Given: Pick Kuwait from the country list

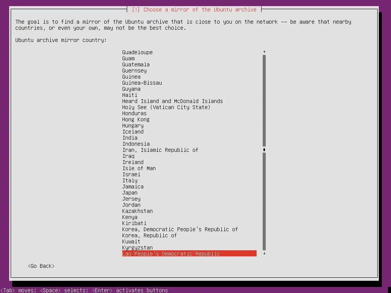Looking at the screenshot, I should tap(131, 241).
